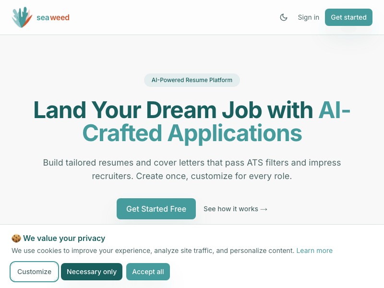Choose Necessary only cookies
This screenshot has height=288, width=384.
[x=92, y=272]
